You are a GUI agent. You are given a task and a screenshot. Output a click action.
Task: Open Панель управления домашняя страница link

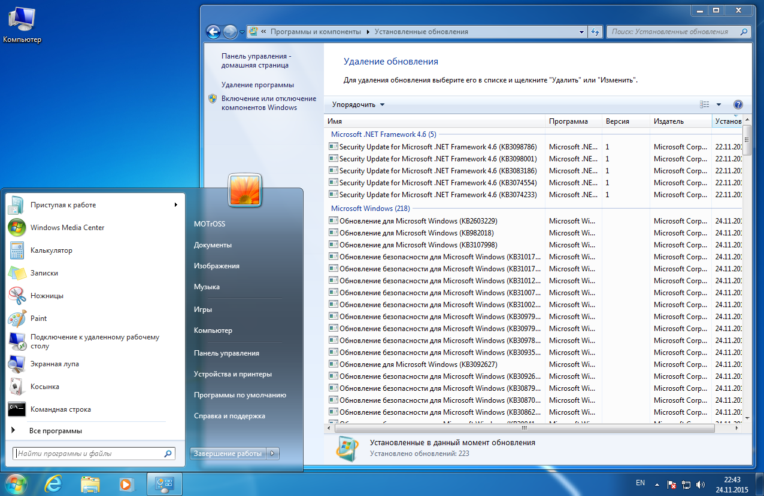pos(256,60)
